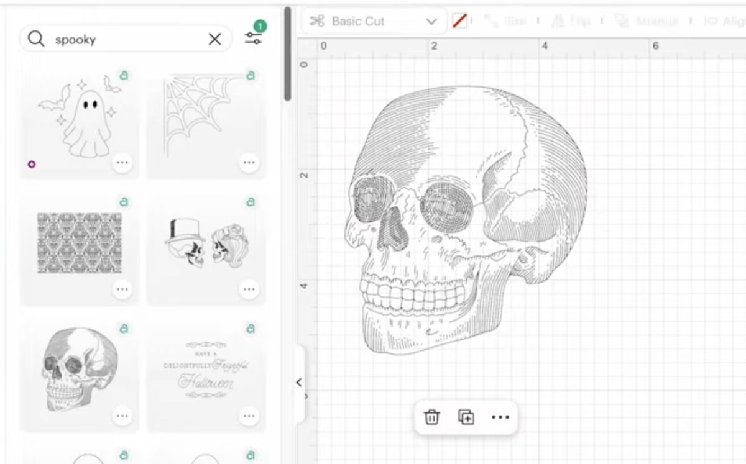Open options menu on ghost thumbnail
The height and width of the screenshot is (464, 746).
pos(122,163)
